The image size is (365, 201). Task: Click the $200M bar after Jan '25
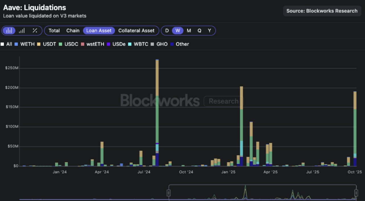click(241, 126)
